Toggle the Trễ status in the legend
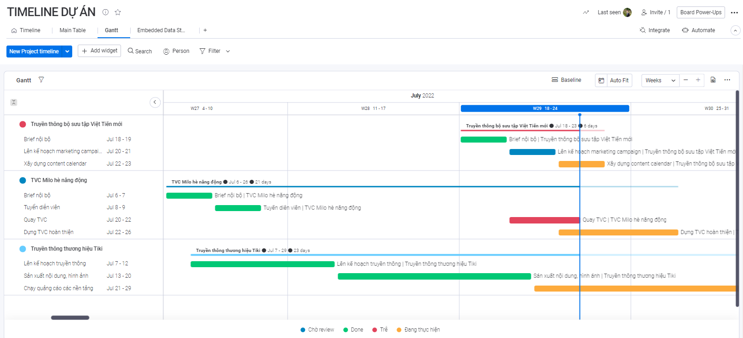The image size is (743, 338). tap(380, 330)
